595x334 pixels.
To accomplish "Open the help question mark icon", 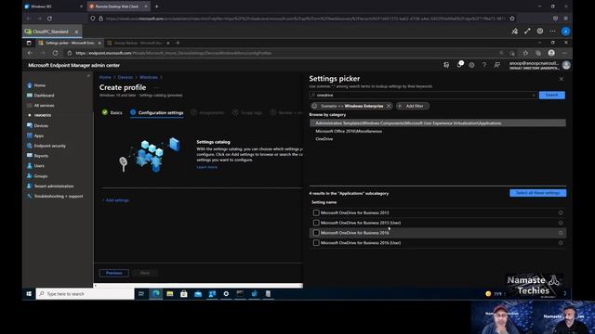I will tap(484, 65).
